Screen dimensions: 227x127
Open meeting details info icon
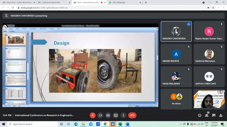click(x=199, y=115)
